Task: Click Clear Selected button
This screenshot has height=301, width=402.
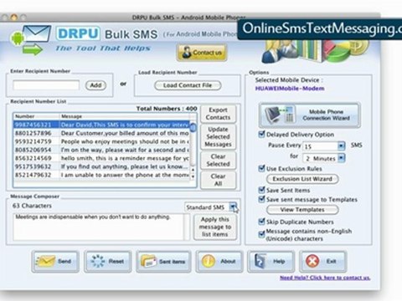Action: [x=218, y=161]
